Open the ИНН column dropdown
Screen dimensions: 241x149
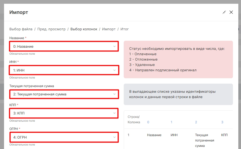(x=64, y=70)
